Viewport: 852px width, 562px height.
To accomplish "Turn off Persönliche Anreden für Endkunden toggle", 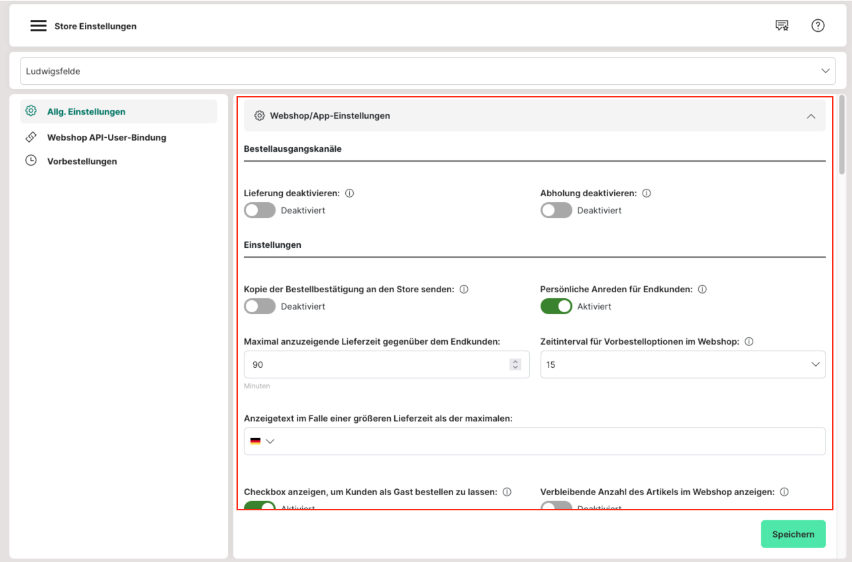I will click(556, 307).
